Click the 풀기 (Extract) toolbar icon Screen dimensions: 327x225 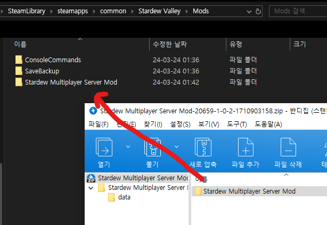[x=152, y=147]
